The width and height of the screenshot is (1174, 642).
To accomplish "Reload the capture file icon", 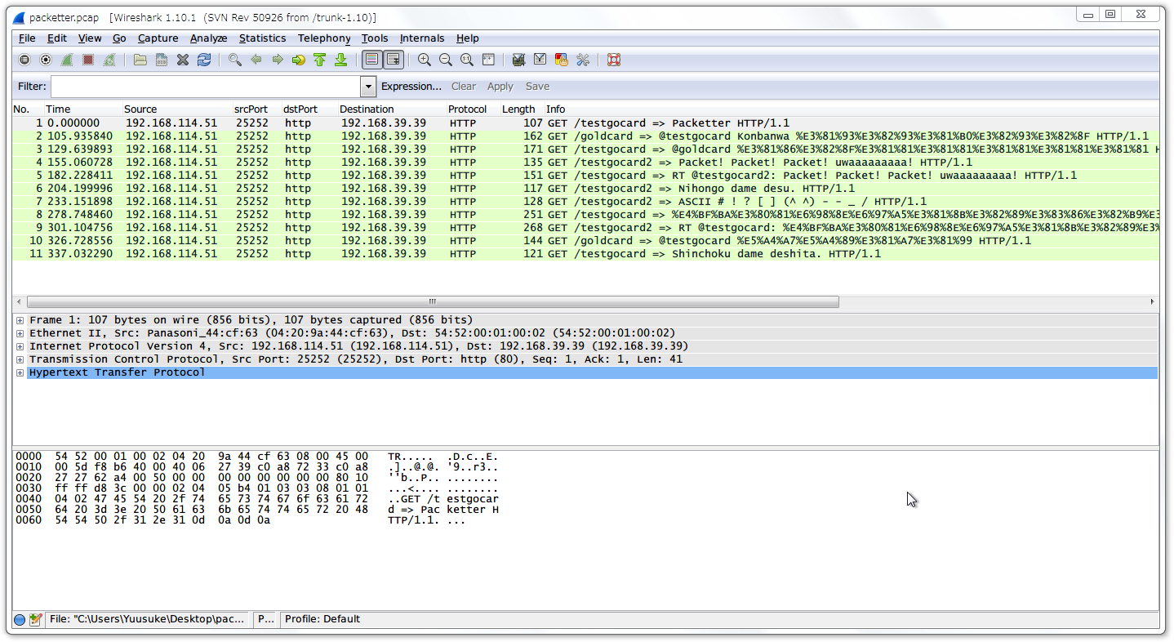I will (204, 60).
